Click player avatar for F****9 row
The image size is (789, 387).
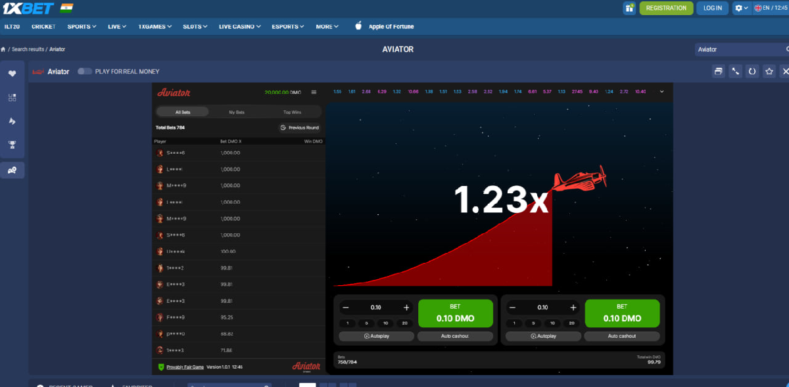(x=160, y=317)
